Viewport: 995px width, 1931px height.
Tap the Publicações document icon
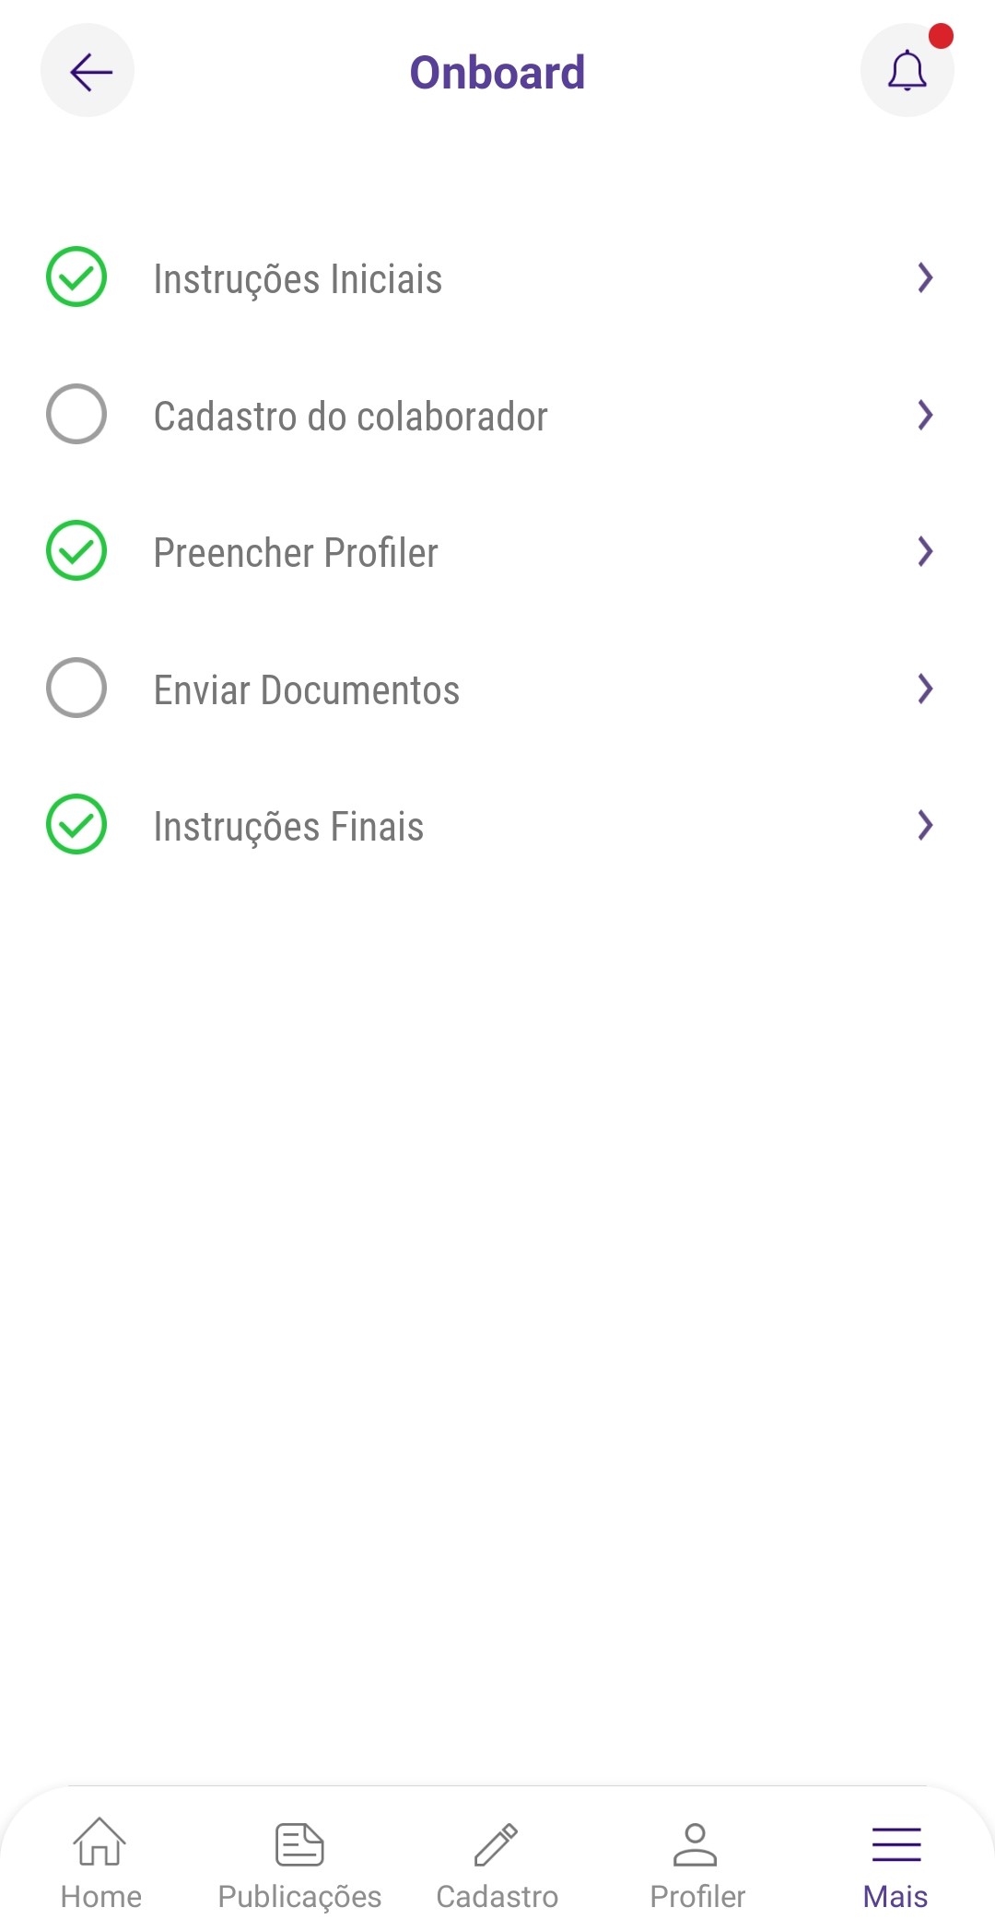[x=299, y=1844]
